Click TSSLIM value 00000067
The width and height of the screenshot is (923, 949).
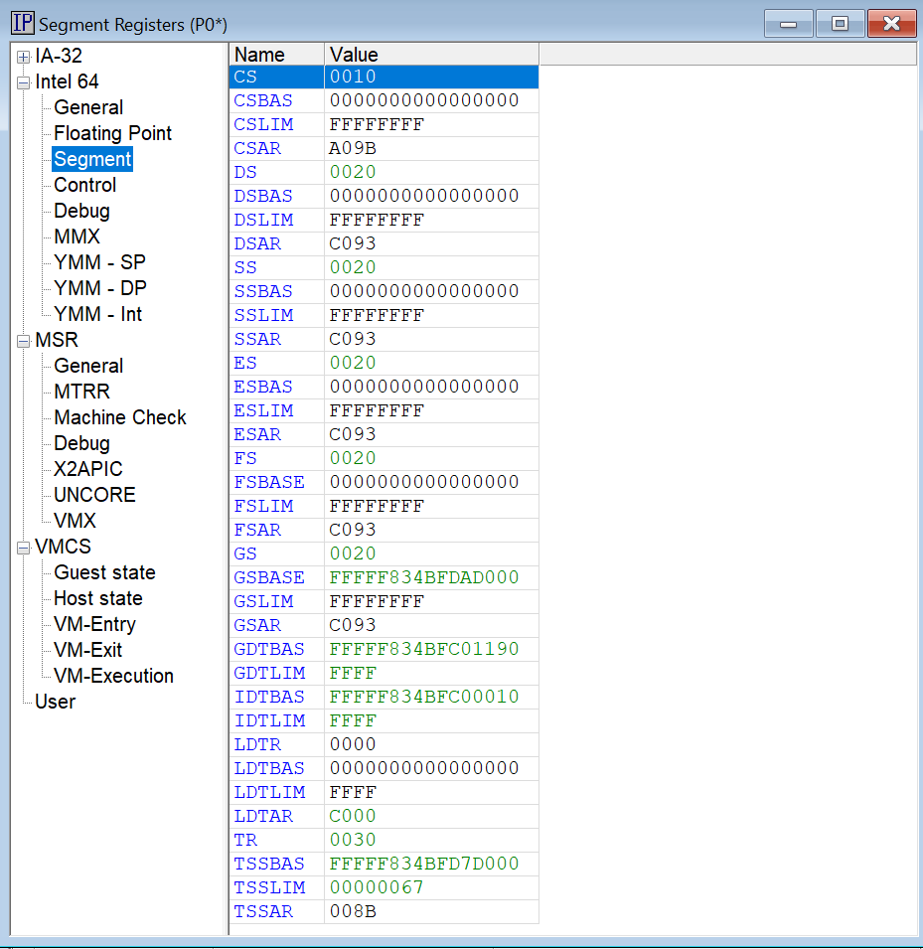pos(377,887)
